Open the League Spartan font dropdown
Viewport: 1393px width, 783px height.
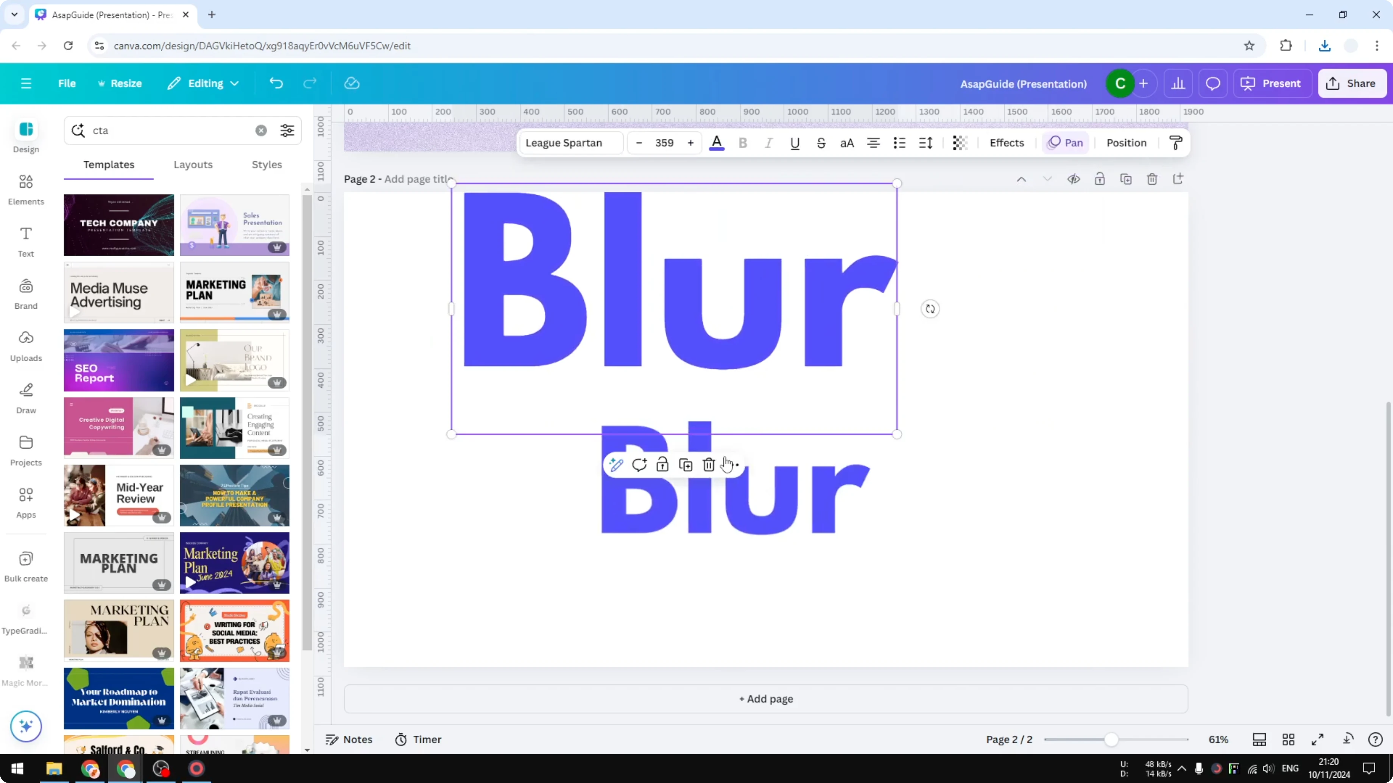pos(570,143)
